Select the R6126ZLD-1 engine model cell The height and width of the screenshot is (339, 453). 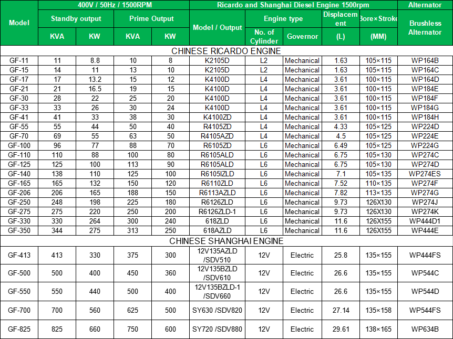pos(217,212)
